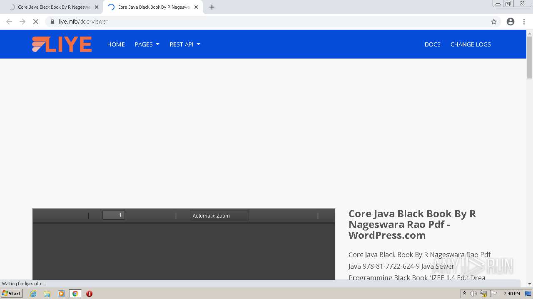Screen dimensions: 533x299
Task: Click the Chrome taskbar icon
Action: (x=75, y=294)
